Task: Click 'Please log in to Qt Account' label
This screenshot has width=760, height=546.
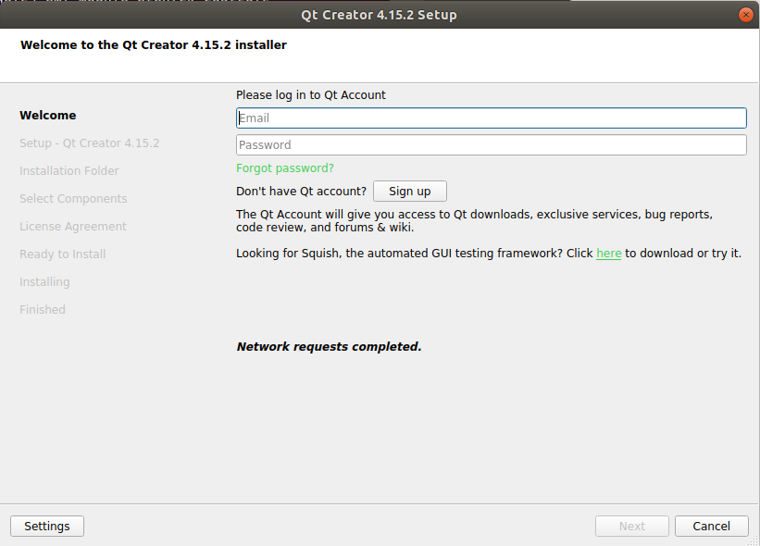Action: tap(311, 95)
